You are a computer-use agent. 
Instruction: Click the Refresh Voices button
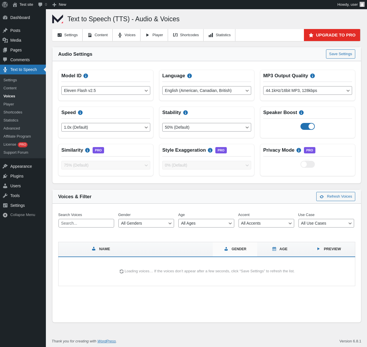pos(336,196)
